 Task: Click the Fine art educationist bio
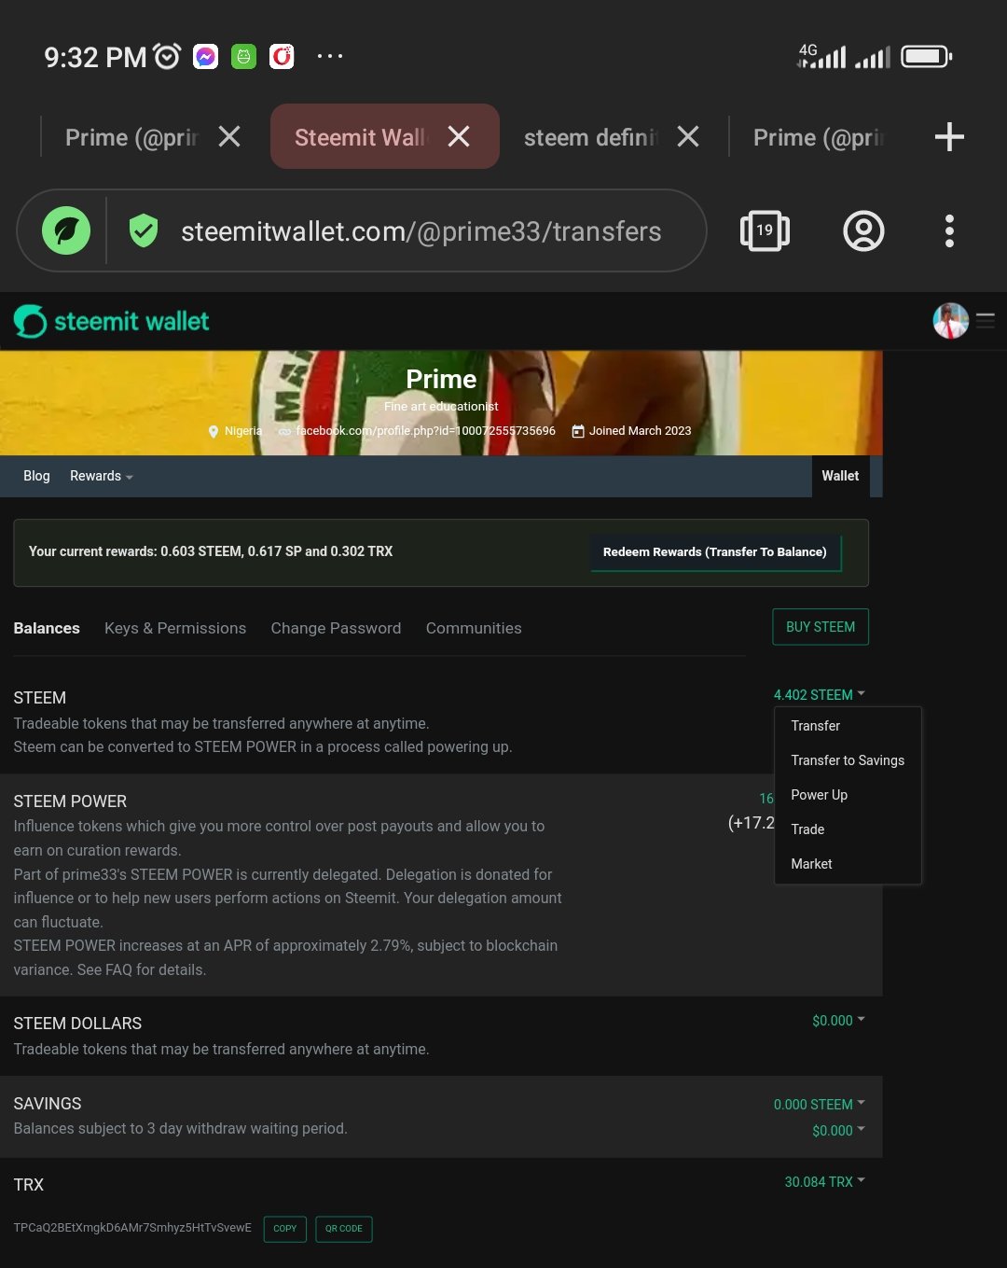tap(441, 407)
